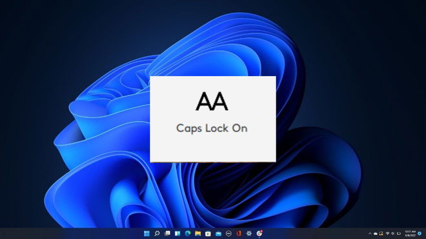Viewport: 426px width, 239px height.
Task: Open the clock and date flyout
Action: (x=411, y=234)
